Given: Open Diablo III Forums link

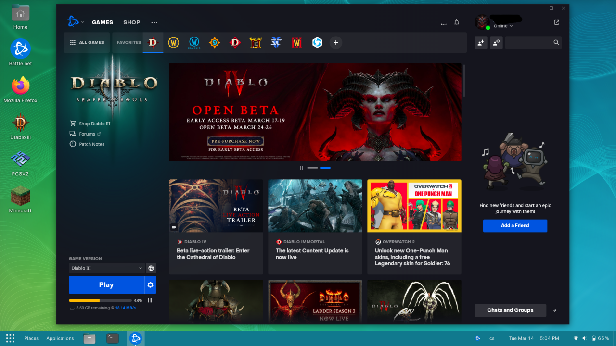Looking at the screenshot, I should pyautogui.click(x=85, y=134).
